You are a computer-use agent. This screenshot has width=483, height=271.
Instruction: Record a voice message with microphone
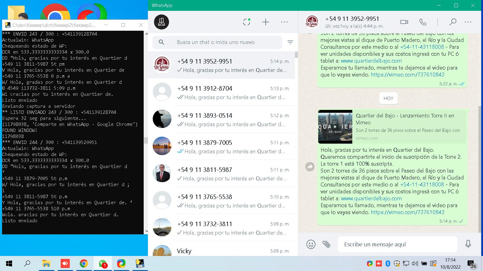pyautogui.click(x=468, y=244)
